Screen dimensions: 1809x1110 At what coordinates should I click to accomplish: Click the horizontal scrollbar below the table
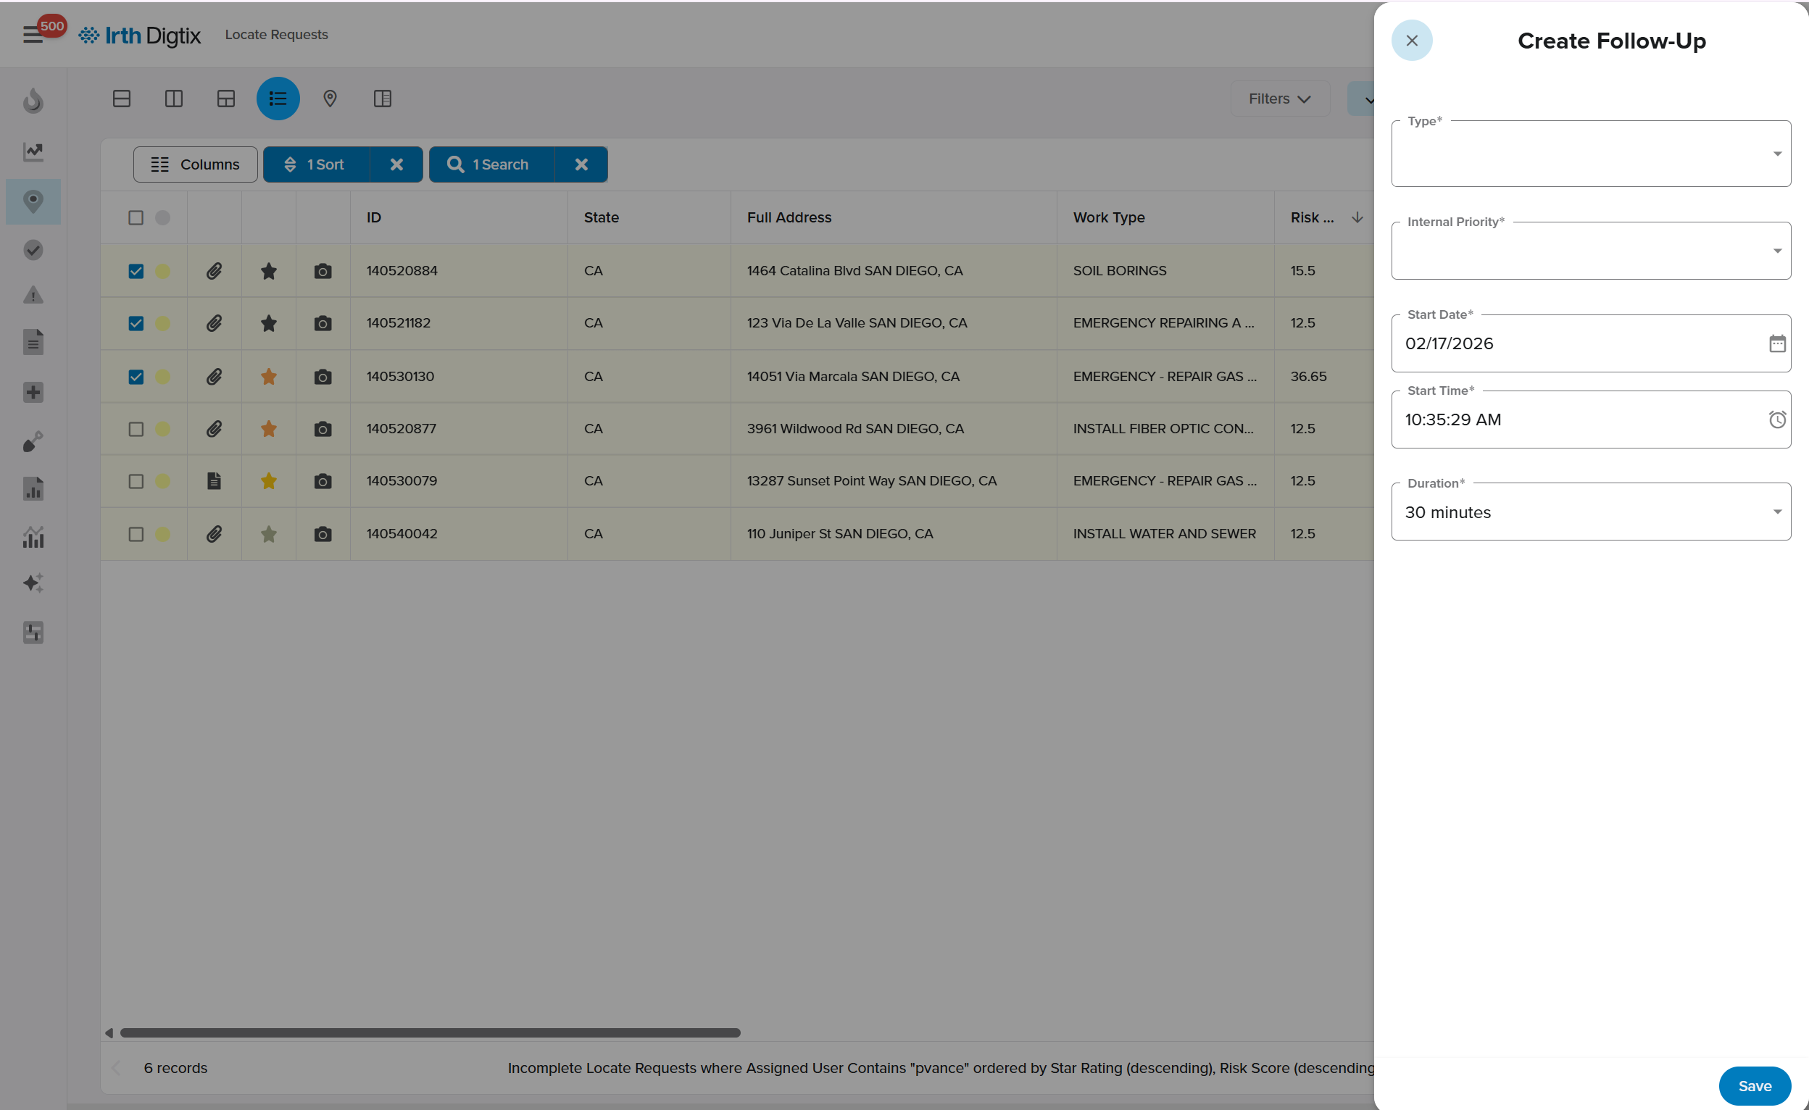point(430,1033)
